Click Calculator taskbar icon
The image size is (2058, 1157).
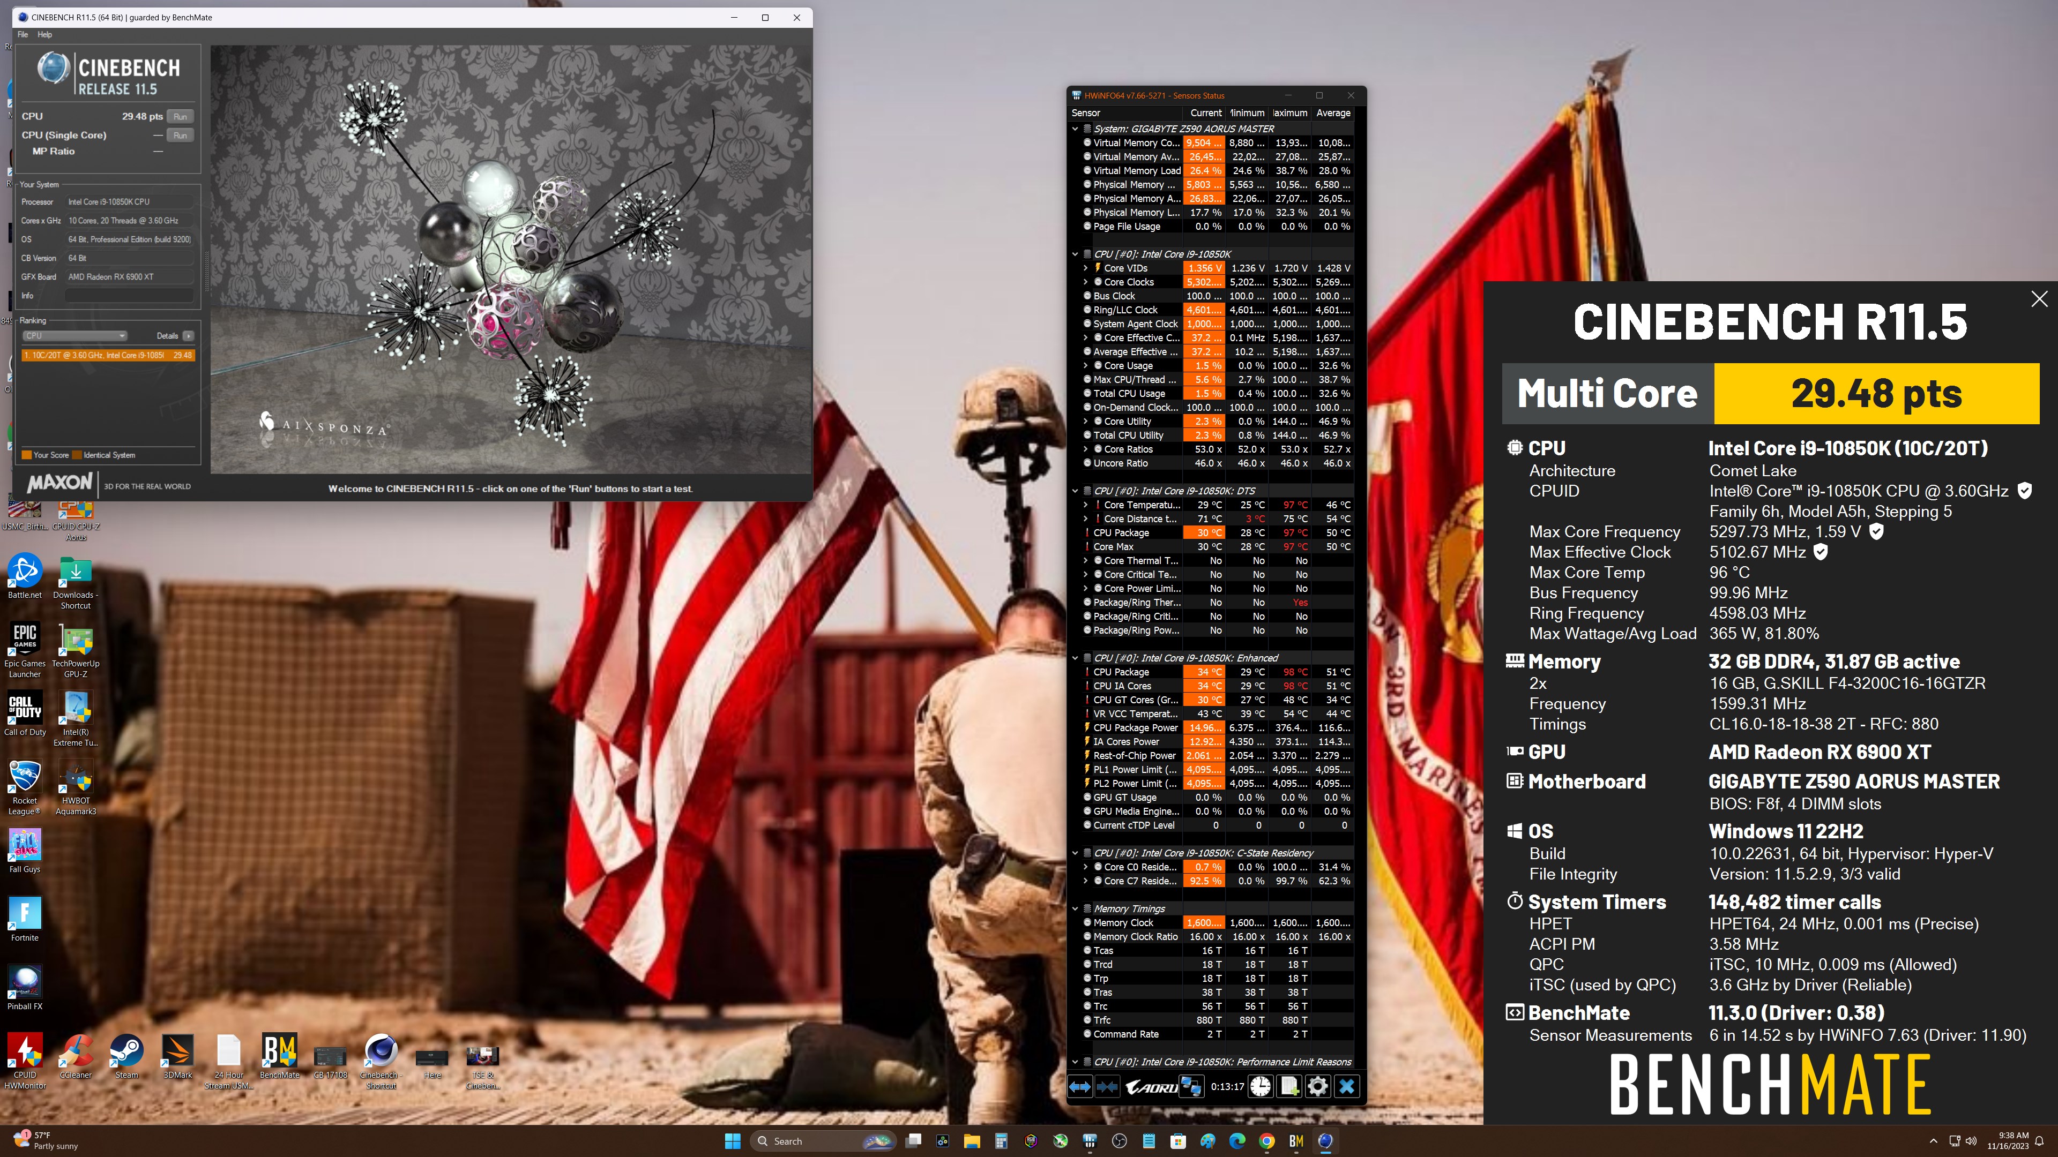click(1001, 1141)
